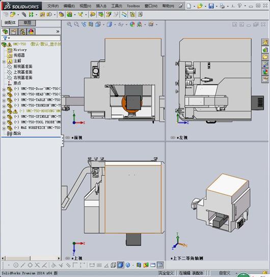270x277 pixels.
Task: Click the 前视 viewport label
Action: coord(78,138)
